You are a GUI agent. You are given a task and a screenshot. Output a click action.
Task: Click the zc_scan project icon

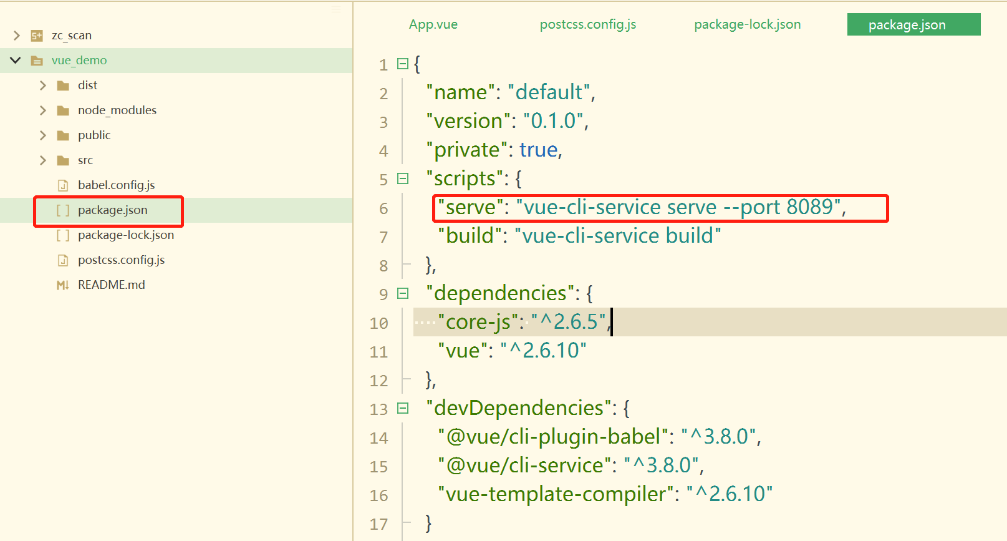tap(37, 36)
